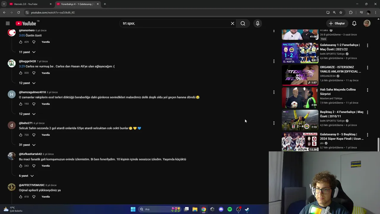This screenshot has width=380, height=214.
Task: Open the tab search dropdown arrow
Action: 4,4
